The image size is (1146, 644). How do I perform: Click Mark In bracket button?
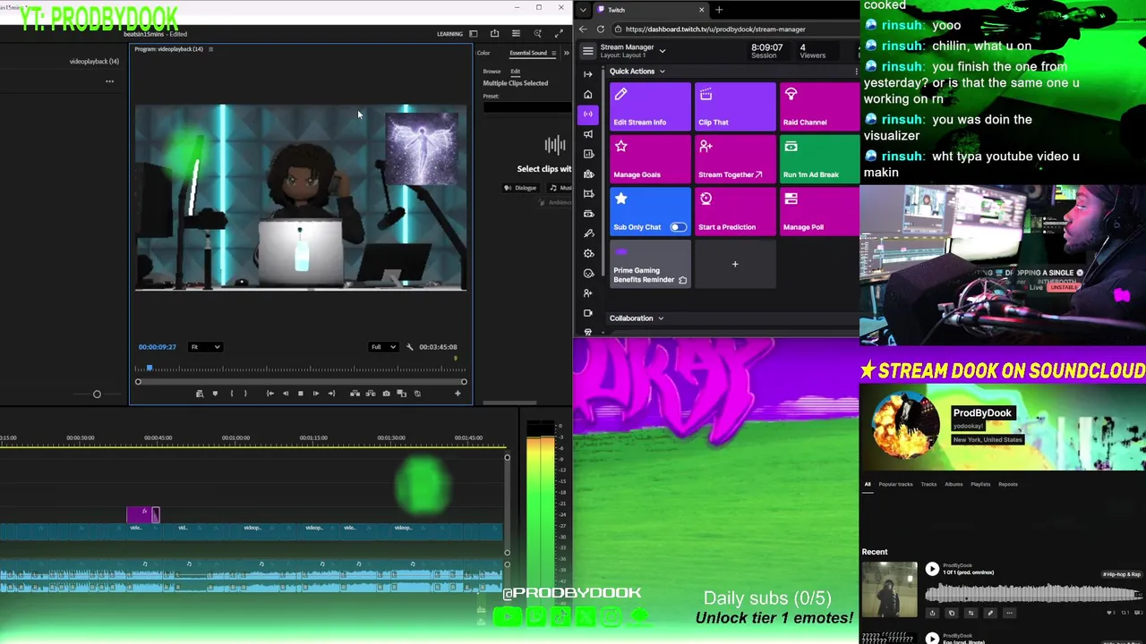231,394
